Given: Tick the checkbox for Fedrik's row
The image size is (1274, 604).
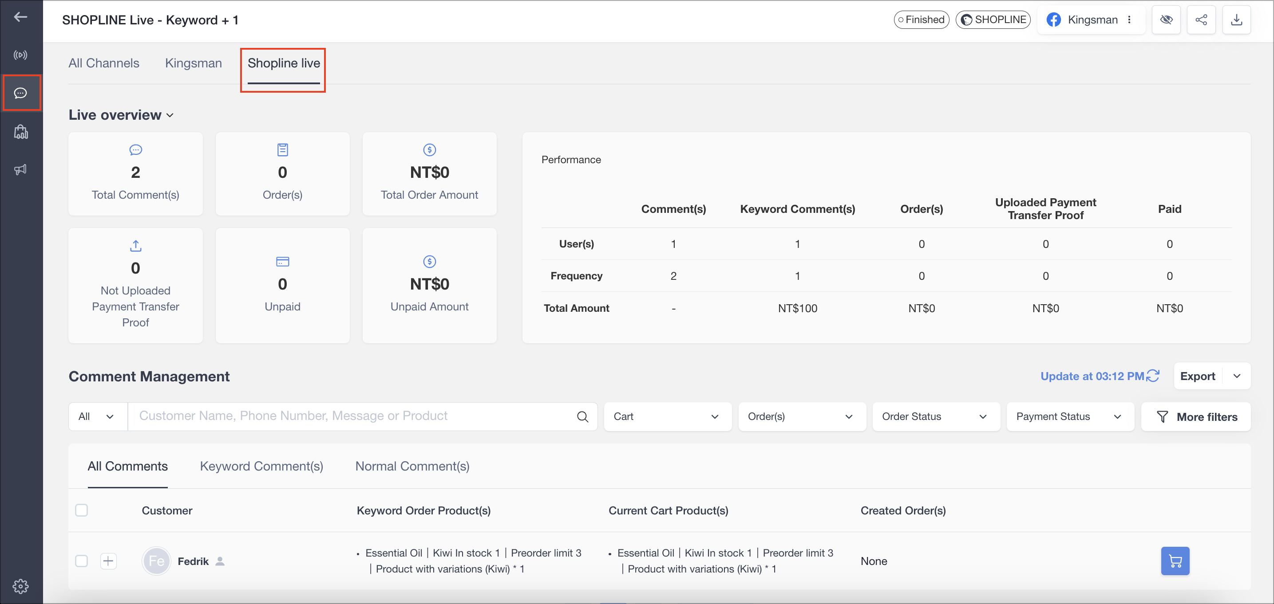Looking at the screenshot, I should tap(82, 561).
